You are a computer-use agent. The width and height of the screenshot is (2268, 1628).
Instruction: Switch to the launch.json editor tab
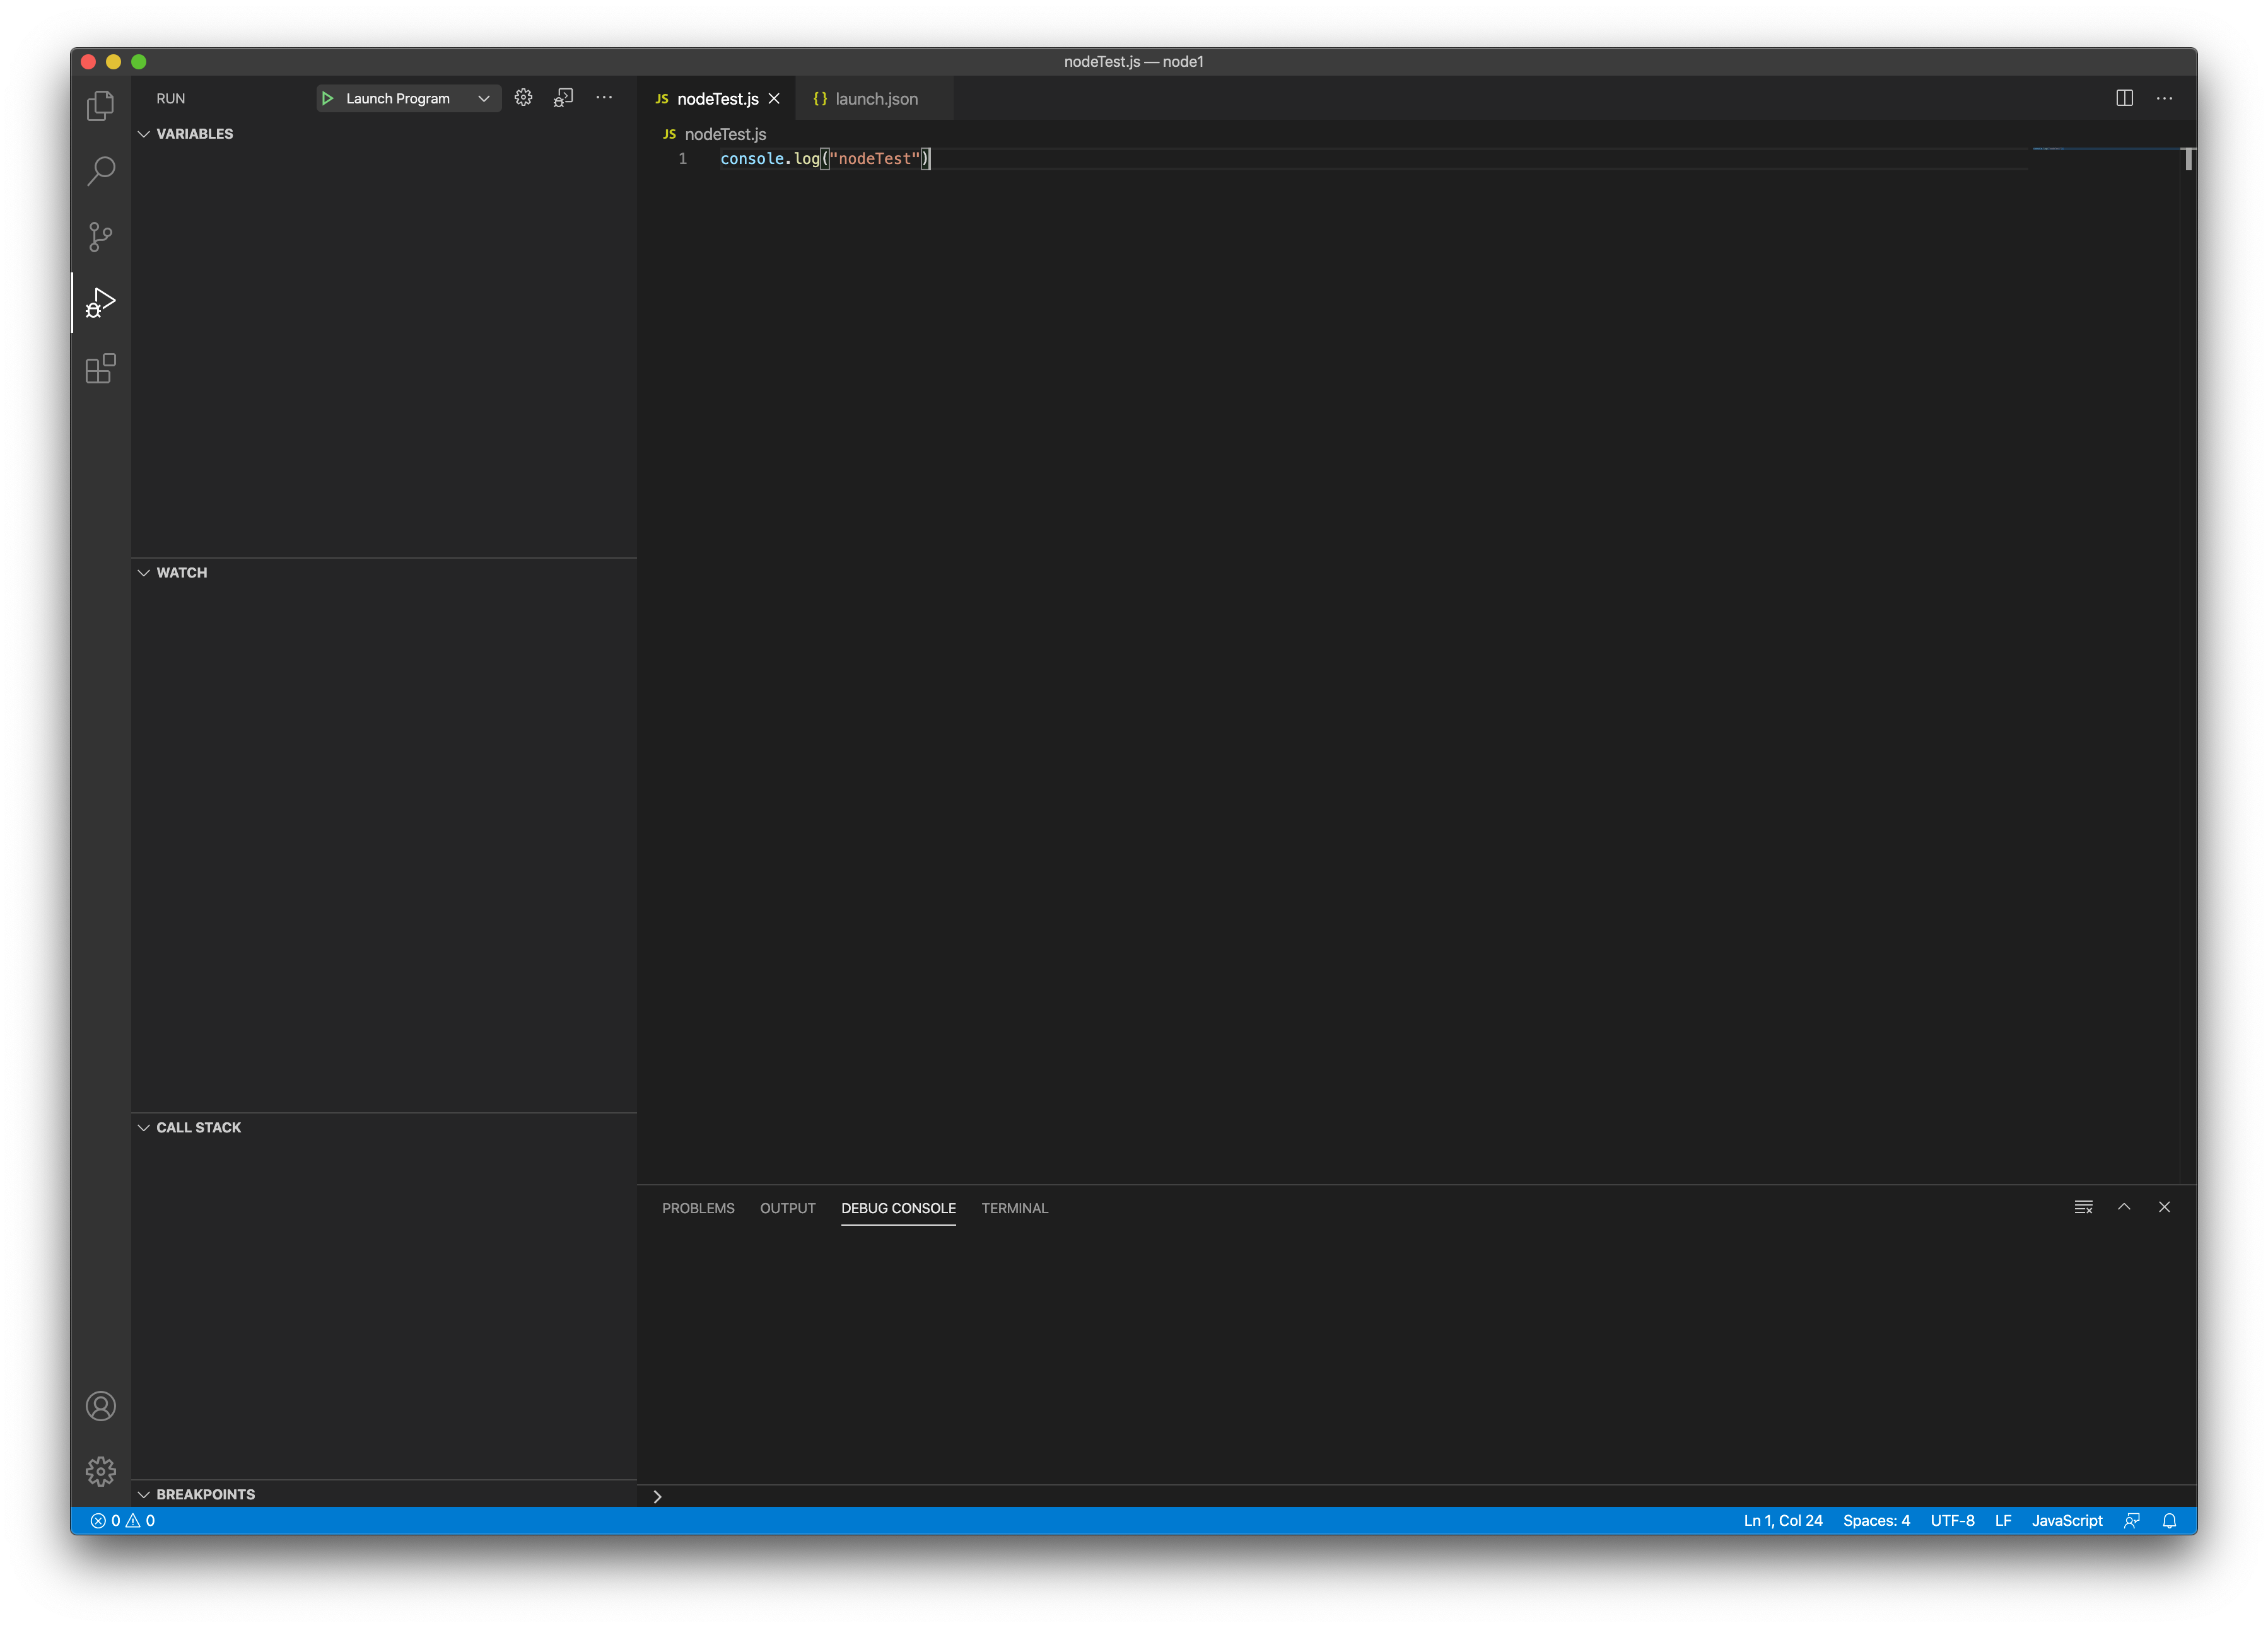(875, 99)
